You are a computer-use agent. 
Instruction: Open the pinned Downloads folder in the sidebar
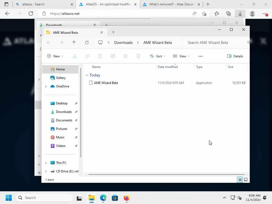pyautogui.click(x=60, y=112)
